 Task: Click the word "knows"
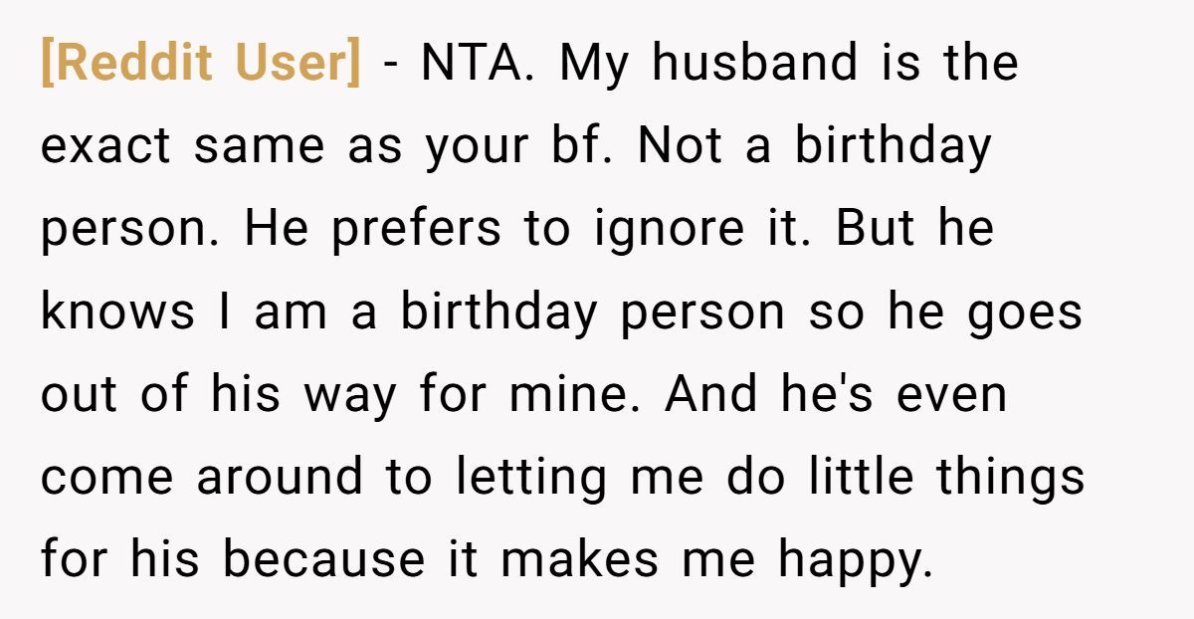pos(117,311)
